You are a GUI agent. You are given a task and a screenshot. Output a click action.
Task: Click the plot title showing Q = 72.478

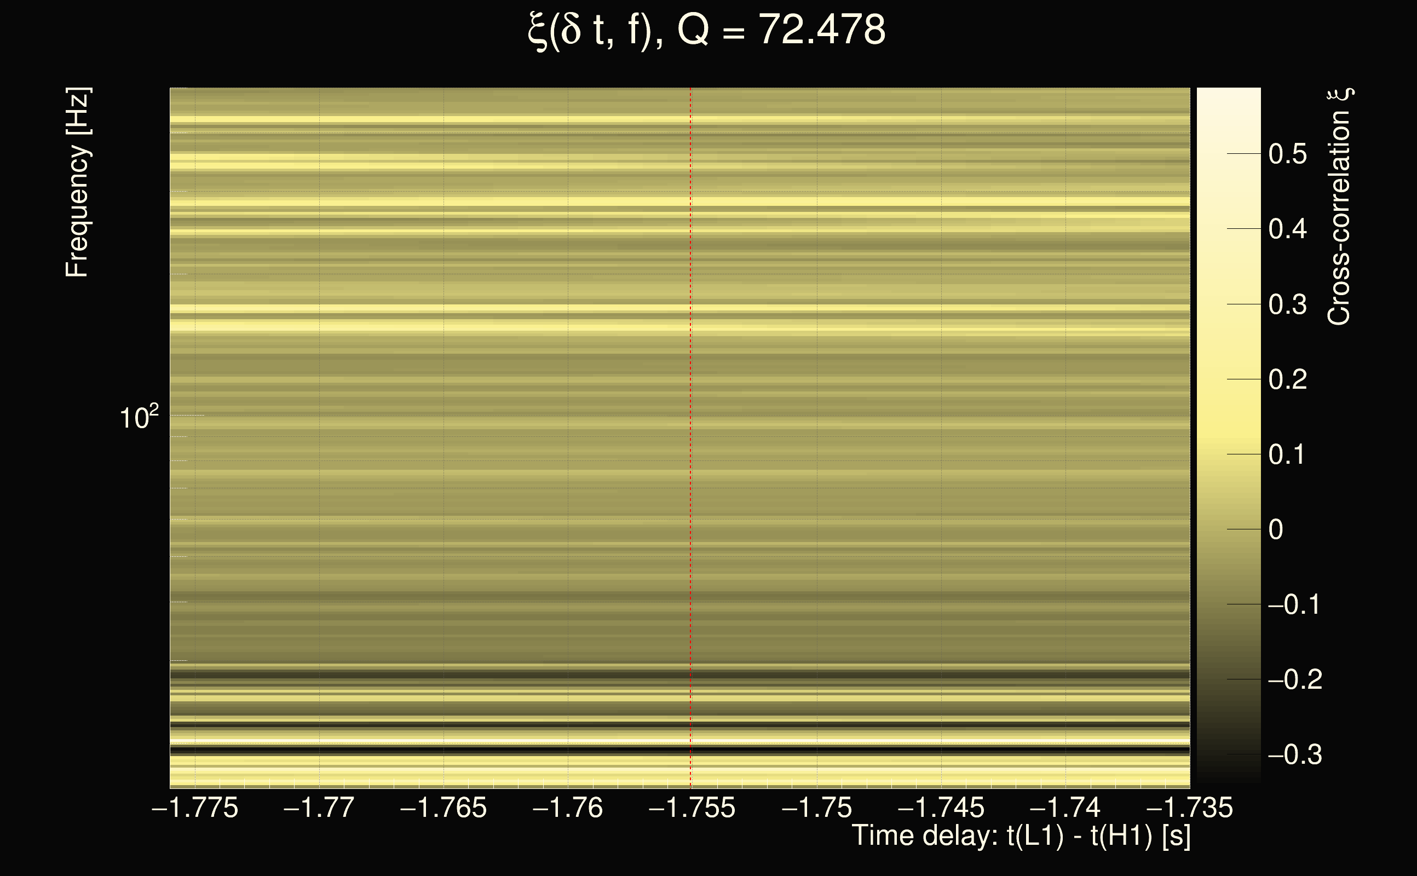coord(707,30)
